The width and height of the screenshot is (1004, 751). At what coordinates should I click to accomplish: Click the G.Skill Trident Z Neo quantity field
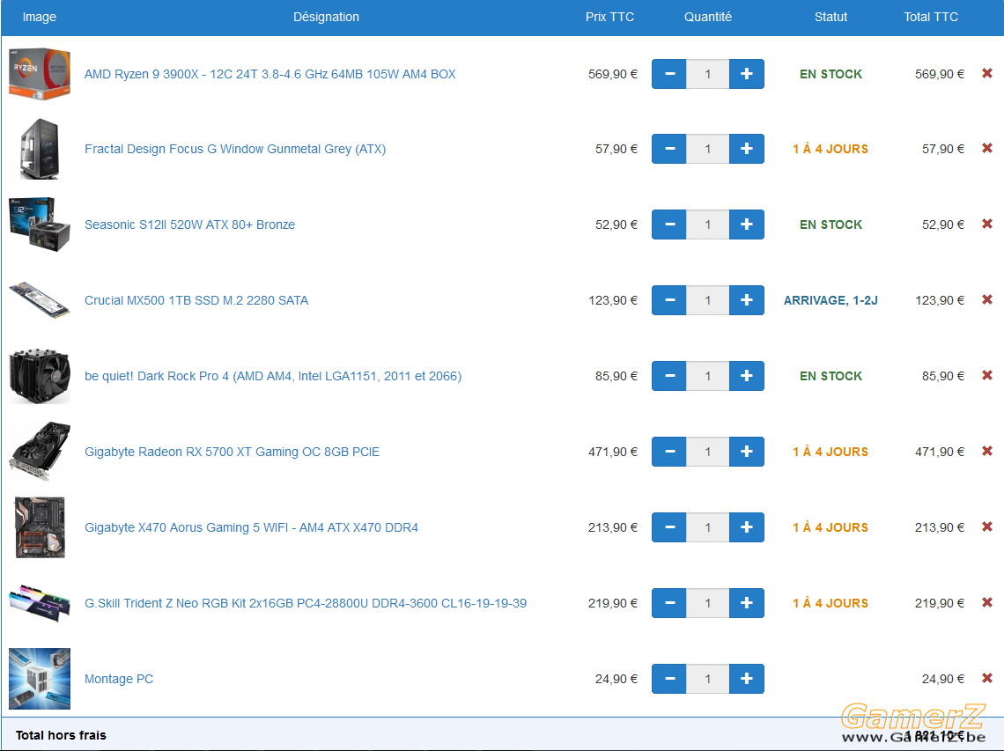pos(707,603)
